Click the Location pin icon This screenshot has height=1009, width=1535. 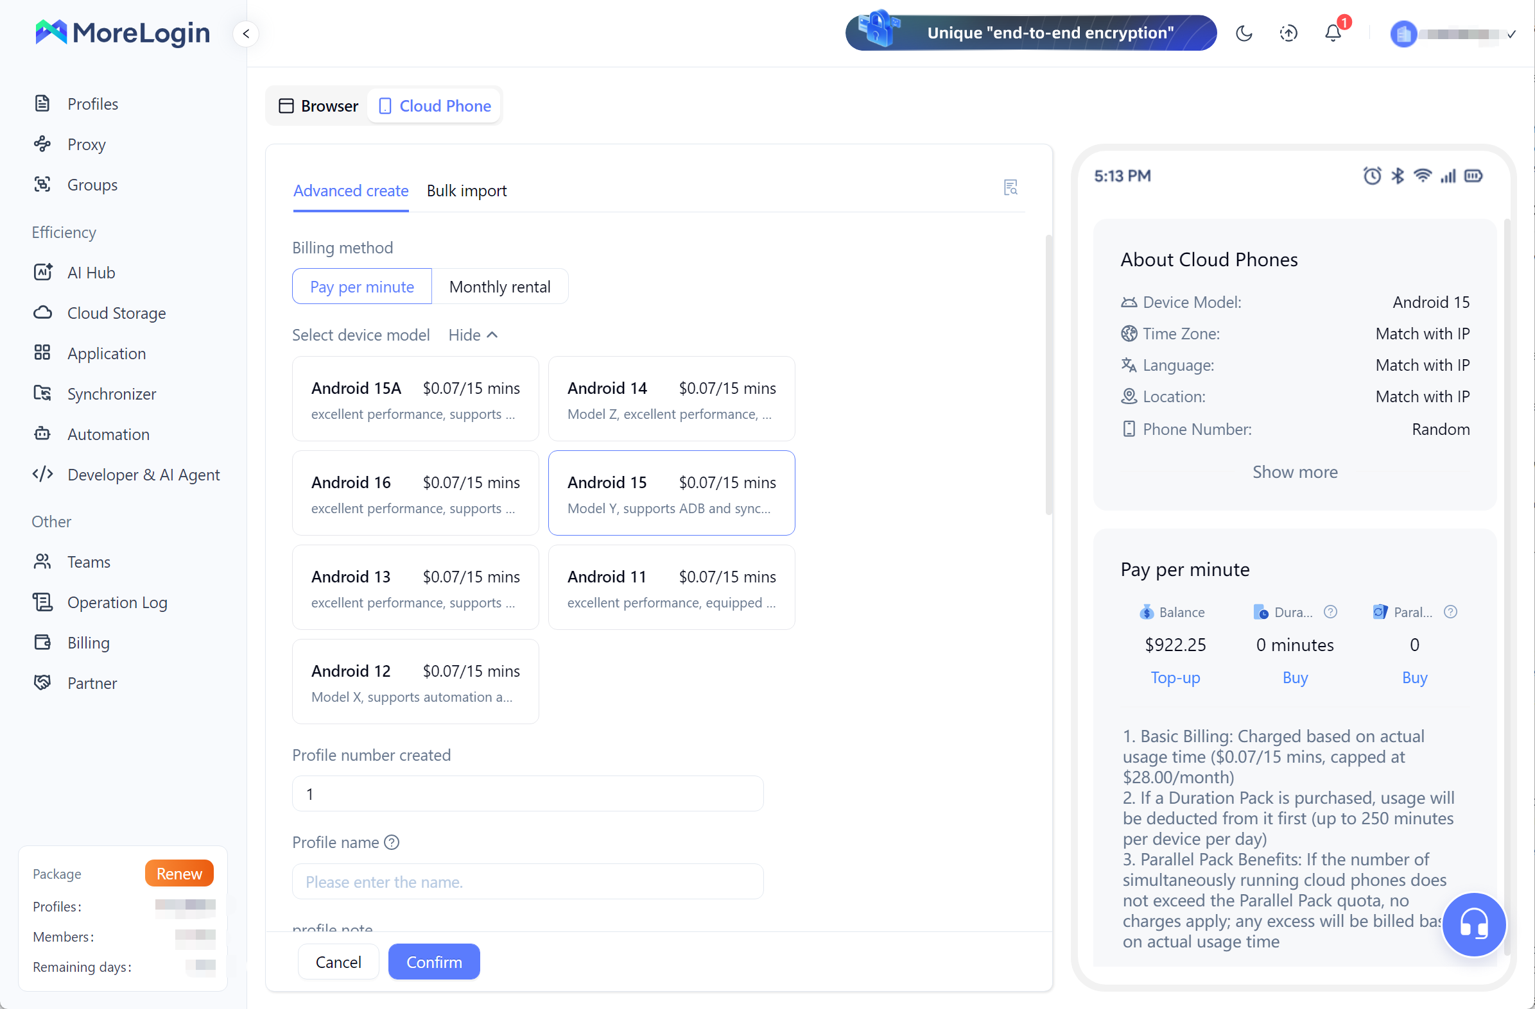tap(1129, 396)
